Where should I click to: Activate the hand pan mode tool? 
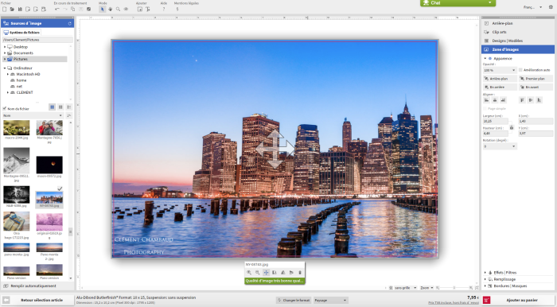coord(110,10)
